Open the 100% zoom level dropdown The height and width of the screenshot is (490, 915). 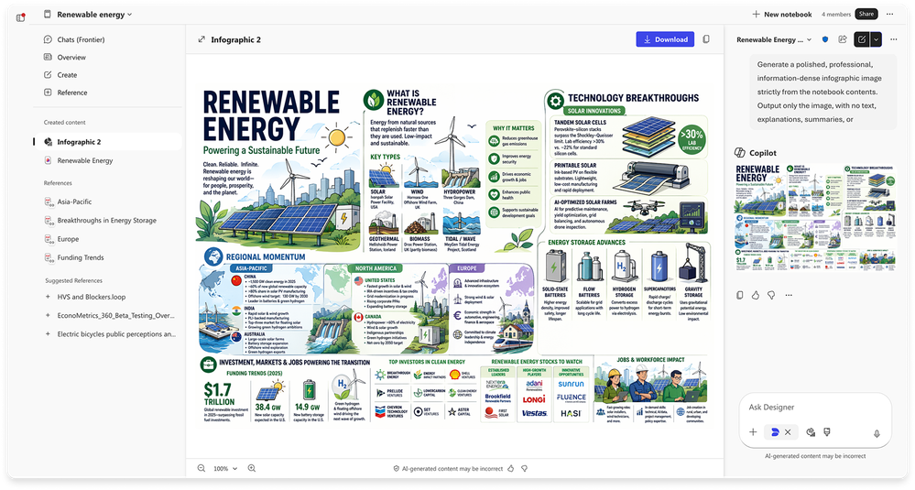point(226,468)
